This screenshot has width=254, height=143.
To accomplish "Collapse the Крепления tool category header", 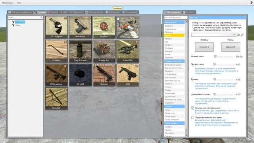I will coord(174,22).
